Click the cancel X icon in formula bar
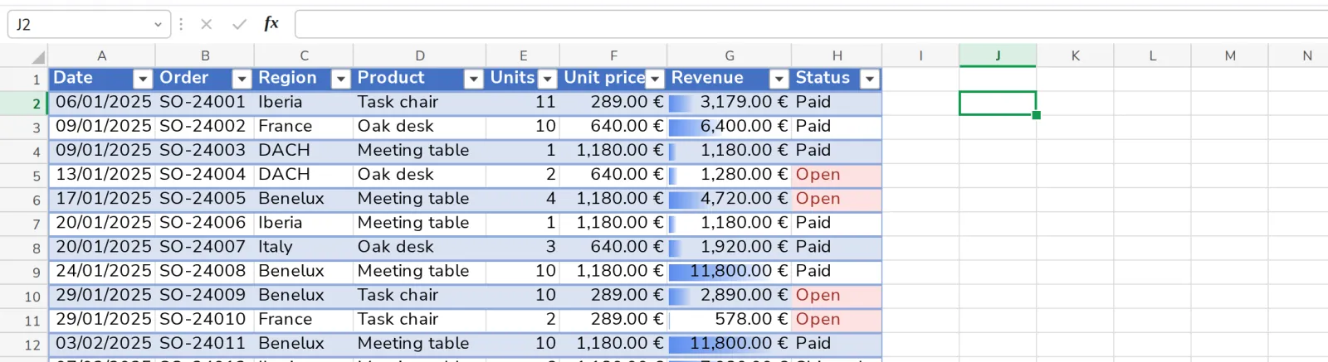The image size is (1328, 362). point(207,24)
